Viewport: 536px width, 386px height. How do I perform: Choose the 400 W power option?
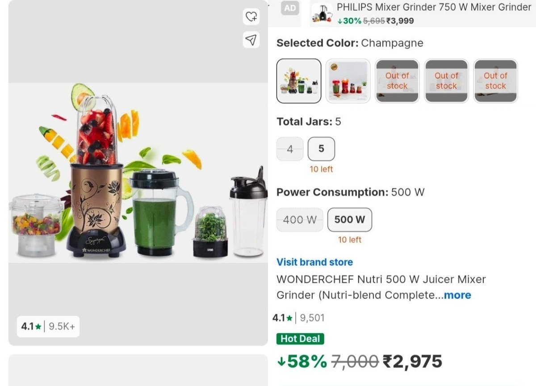300,220
